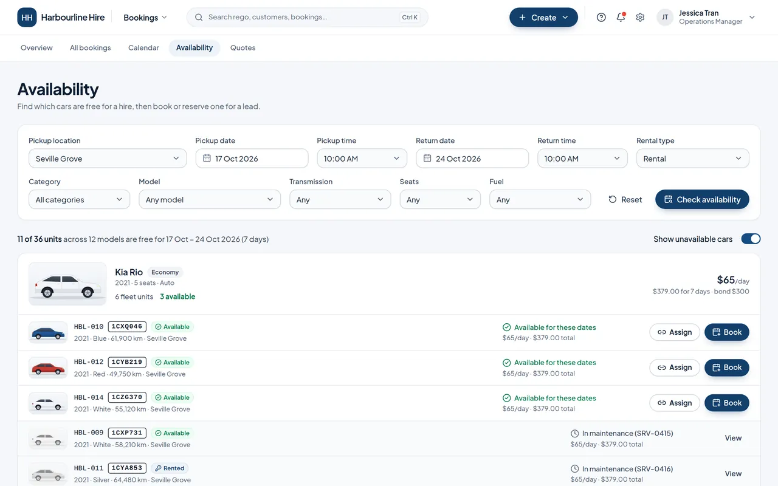The width and height of the screenshot is (778, 486).
Task: Click the clock icon beside SRV-0415 maintenance
Action: click(x=575, y=434)
